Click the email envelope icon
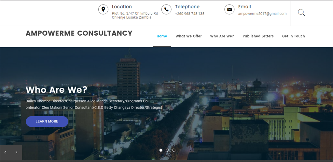The height and width of the screenshot is (162, 333). (x=229, y=9)
